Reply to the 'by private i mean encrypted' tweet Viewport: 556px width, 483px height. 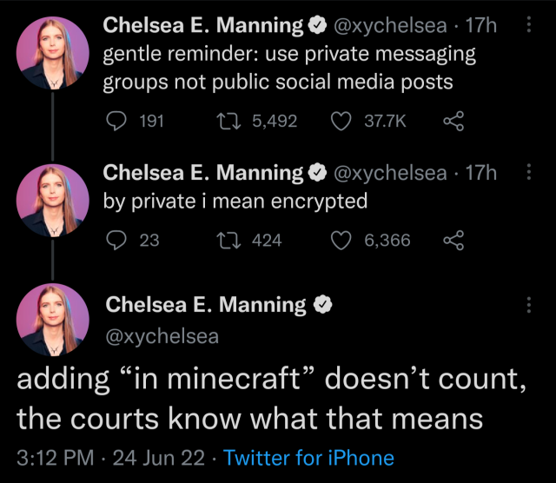(116, 240)
